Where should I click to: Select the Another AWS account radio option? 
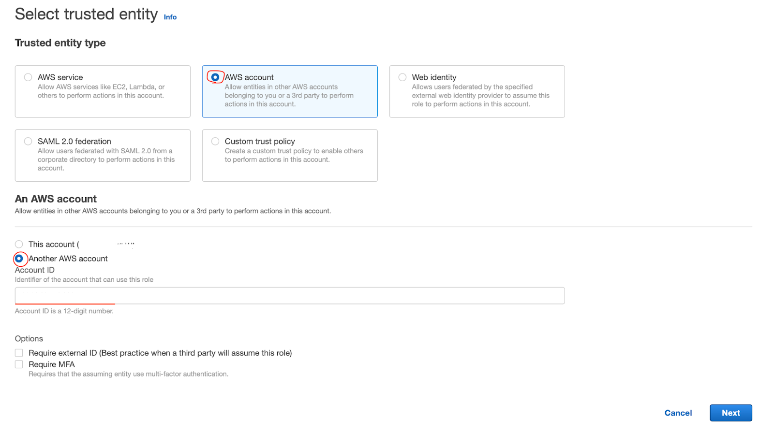(x=19, y=259)
